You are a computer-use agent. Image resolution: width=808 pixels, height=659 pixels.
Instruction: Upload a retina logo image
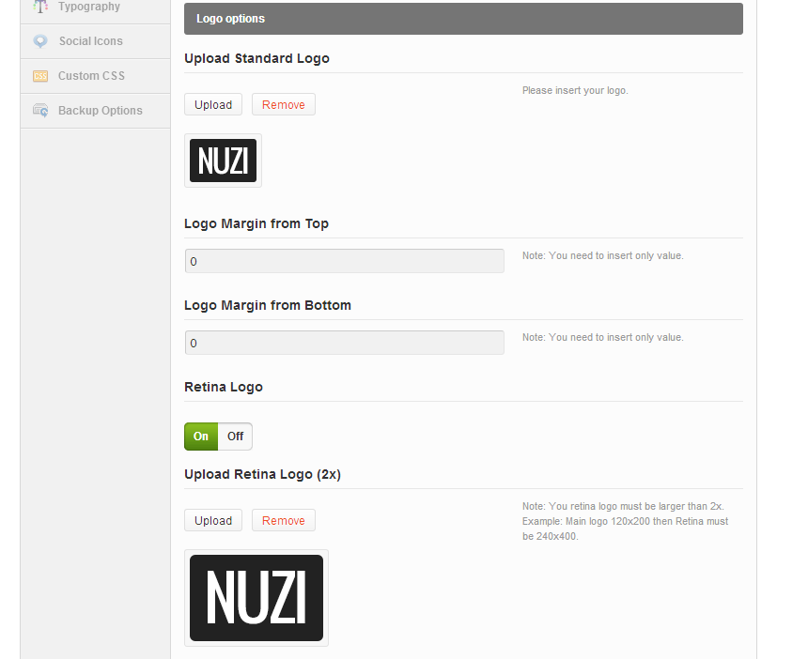point(213,521)
